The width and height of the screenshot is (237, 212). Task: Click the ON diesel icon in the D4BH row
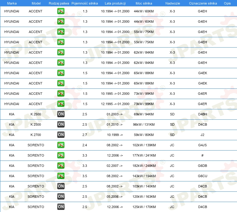tap(61, 114)
